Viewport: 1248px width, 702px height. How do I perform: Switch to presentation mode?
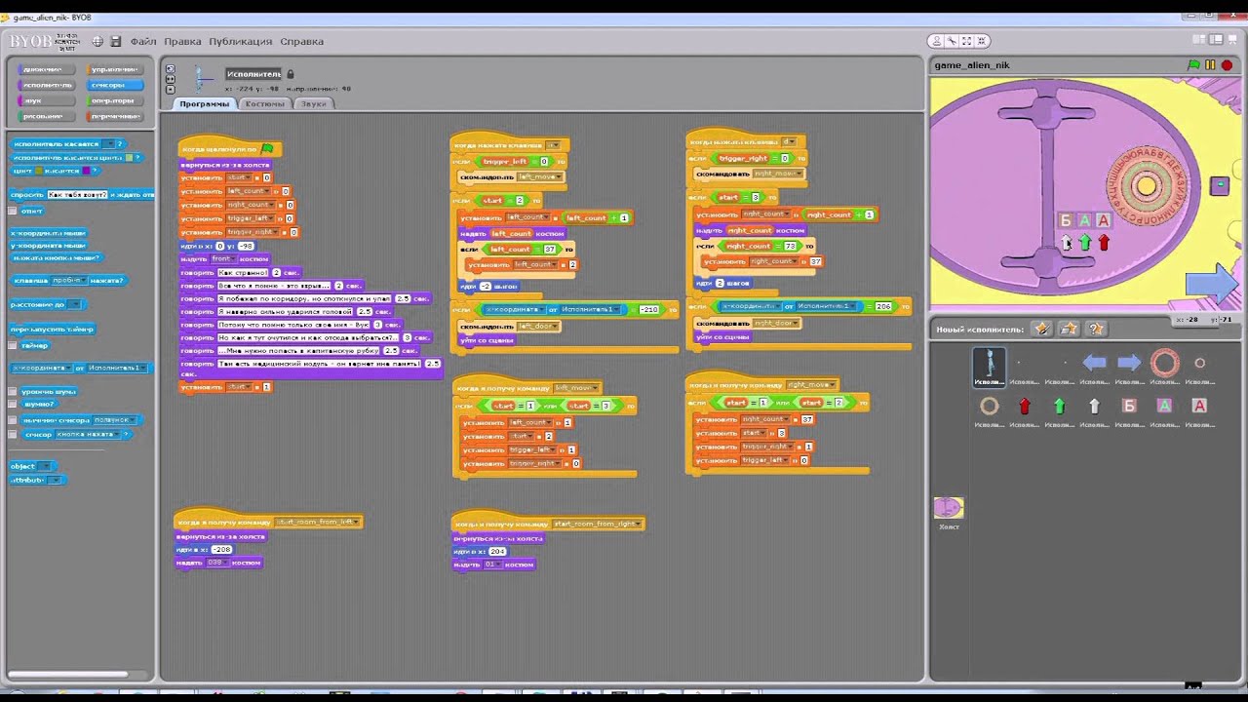point(1233,40)
